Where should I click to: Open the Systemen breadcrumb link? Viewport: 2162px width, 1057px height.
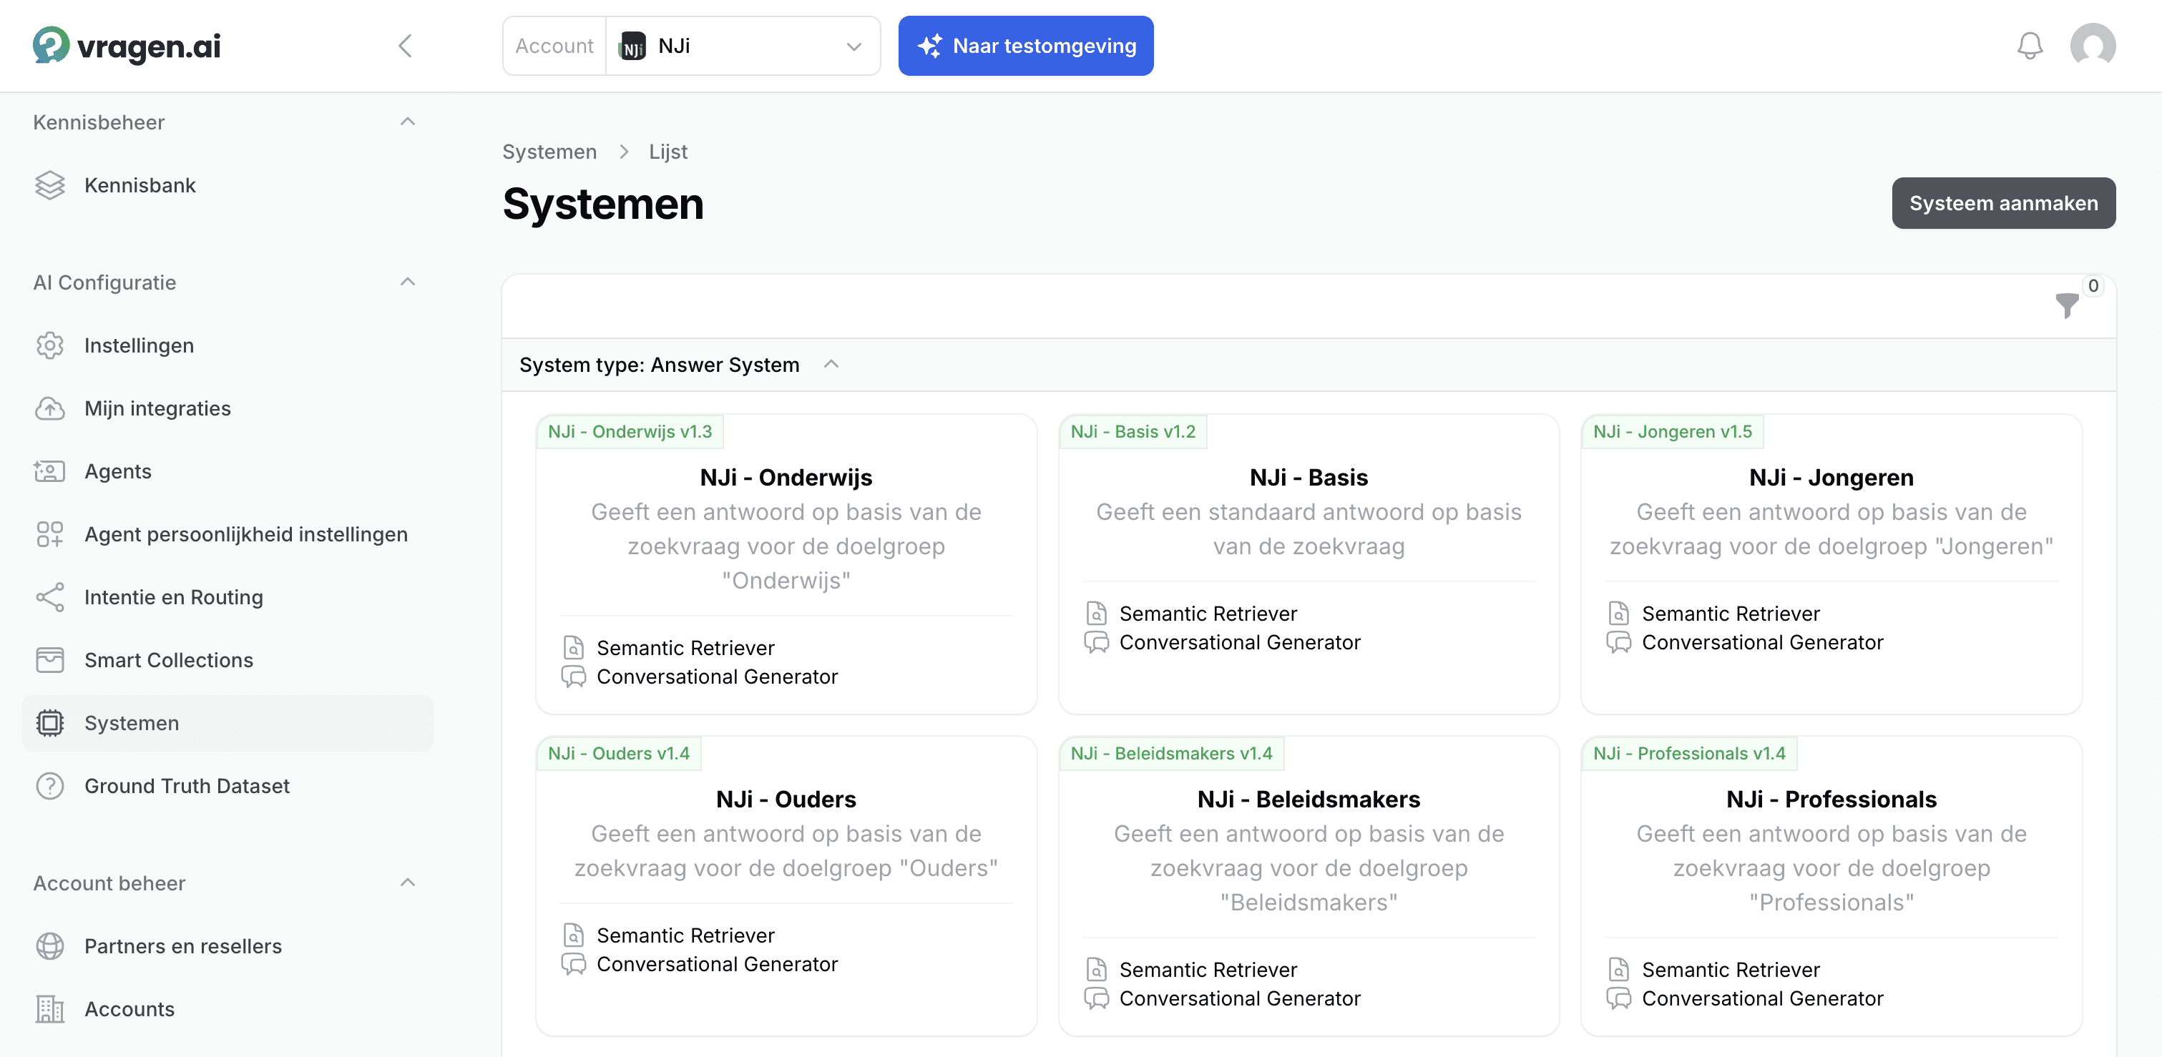pyautogui.click(x=549, y=152)
